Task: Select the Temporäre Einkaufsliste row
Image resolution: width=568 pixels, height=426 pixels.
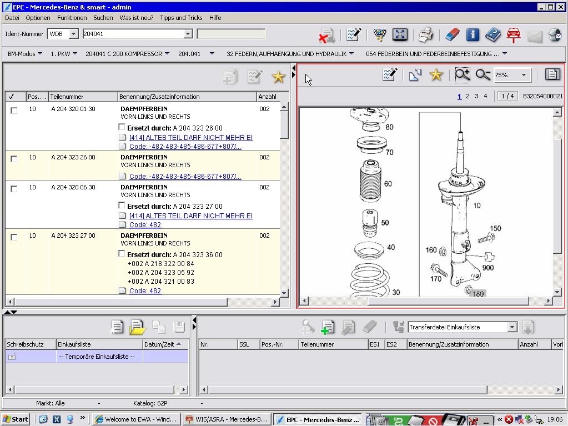Action: coord(97,357)
